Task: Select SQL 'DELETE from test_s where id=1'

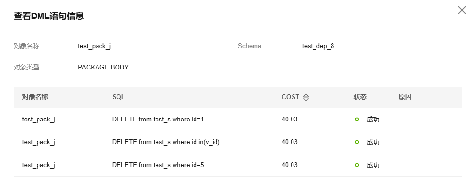Action: point(158,119)
